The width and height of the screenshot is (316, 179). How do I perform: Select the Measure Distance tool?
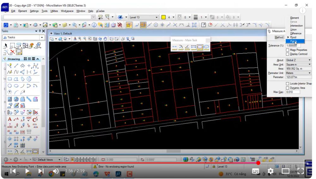coord(174,48)
